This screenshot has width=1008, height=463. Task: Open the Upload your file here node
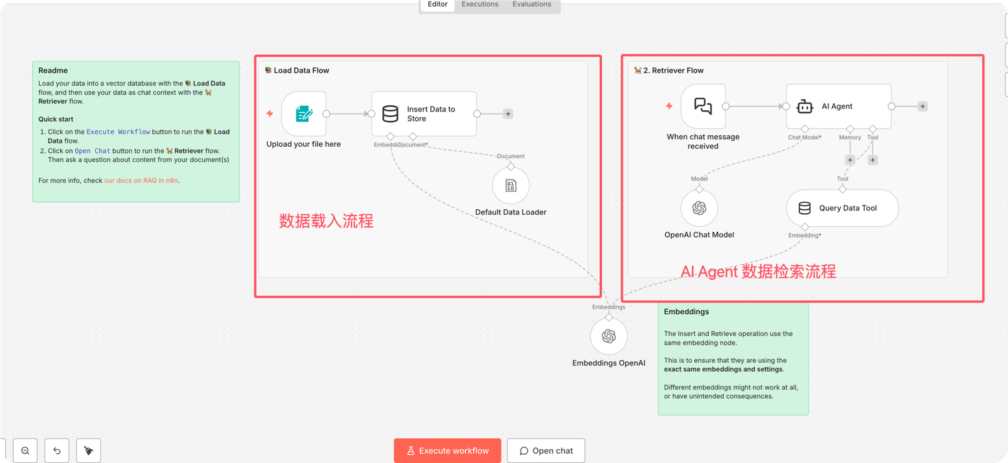tap(304, 114)
